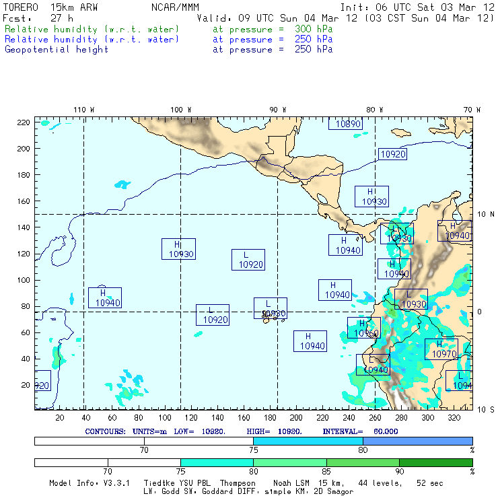Image resolution: width=498 pixels, height=498 pixels.
Task: Select the 85-90% green segment in lower colorbar
Action: point(363,463)
